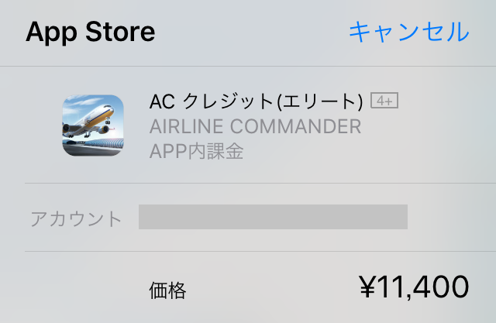Screen dimensions: 496x323
Task: Select the yen symbol of the price
Action: pyautogui.click(x=368, y=287)
